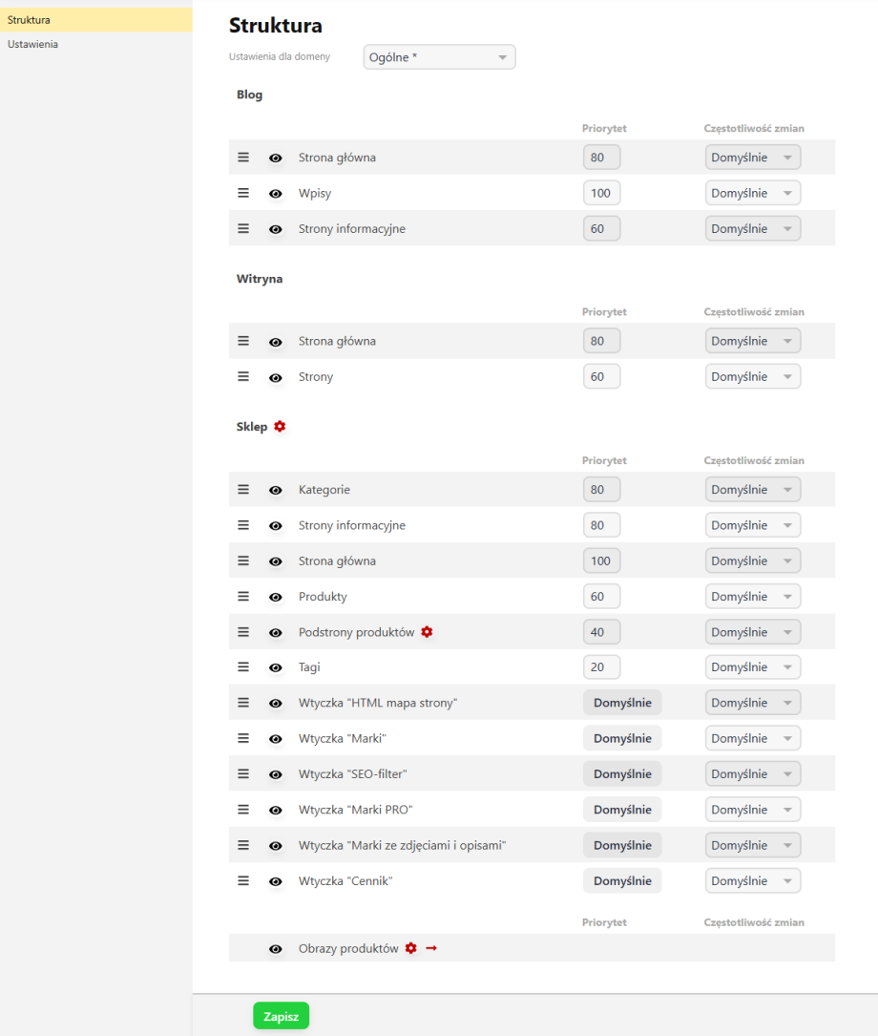Click the priority field for Strony row in Witryna
Image resolution: width=878 pixels, height=1036 pixels.
pyautogui.click(x=601, y=377)
